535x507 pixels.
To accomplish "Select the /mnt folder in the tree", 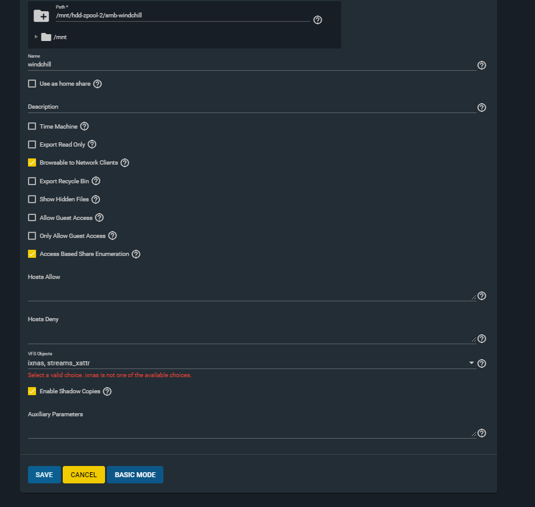I will tap(60, 37).
